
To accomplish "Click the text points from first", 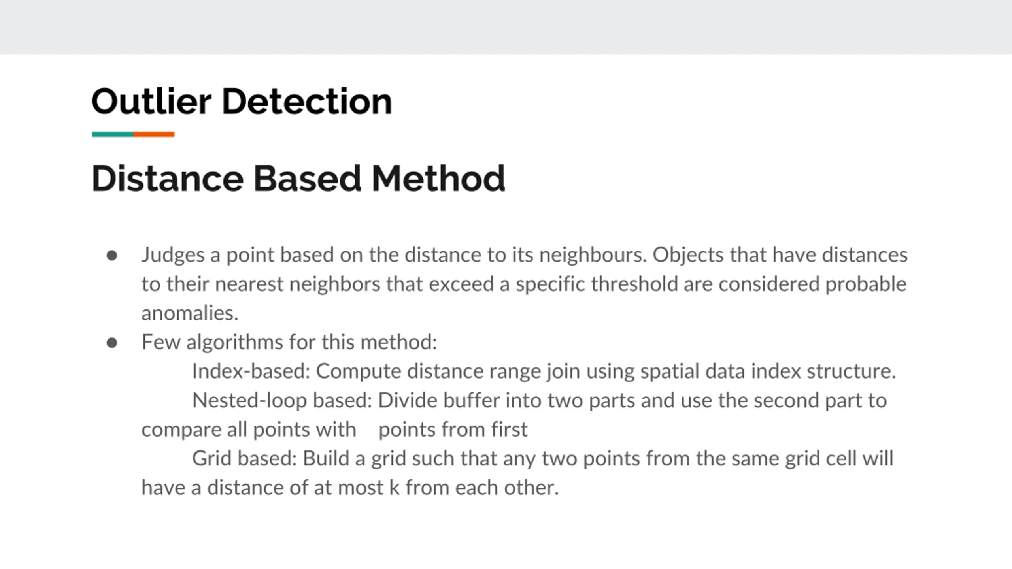I will click(x=453, y=430).
